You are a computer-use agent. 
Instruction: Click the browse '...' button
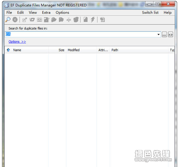coord(164,35)
